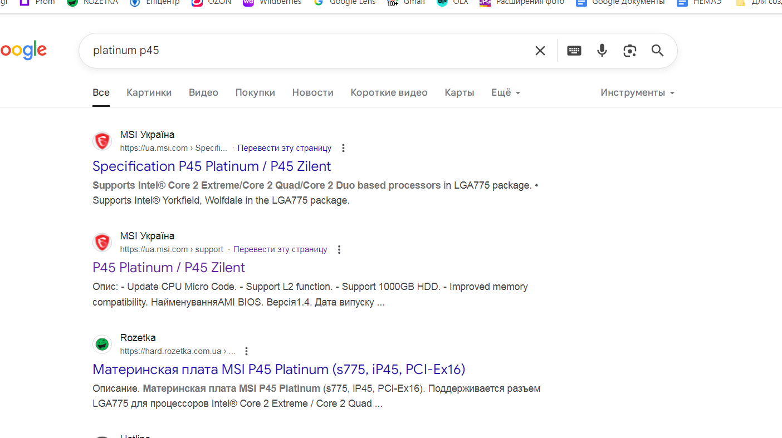Go to Google home via the logo
The image size is (782, 438).
click(23, 51)
